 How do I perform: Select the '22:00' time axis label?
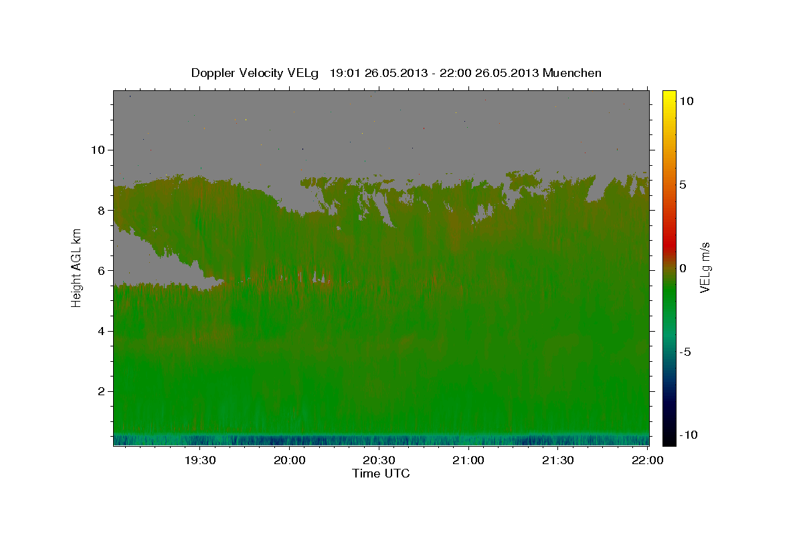click(647, 460)
